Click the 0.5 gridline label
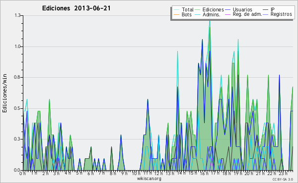This screenshot has width=298, height=183. (17, 108)
